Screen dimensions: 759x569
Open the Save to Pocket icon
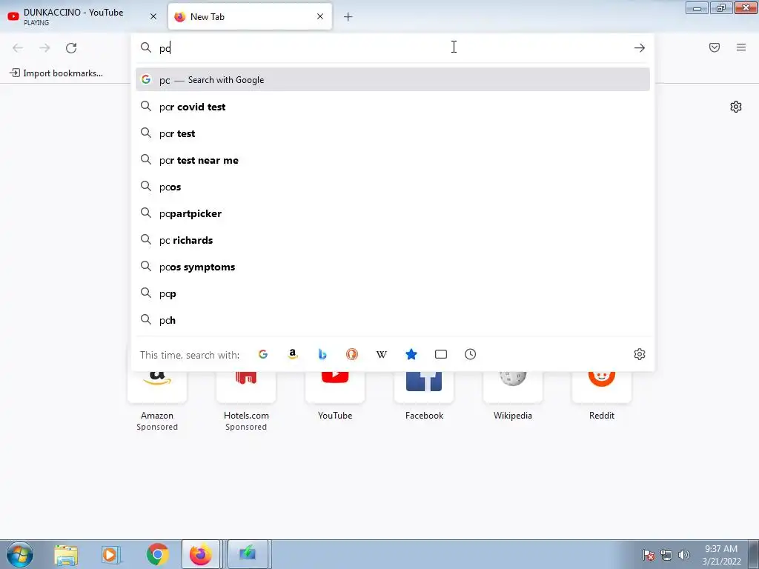[715, 47]
